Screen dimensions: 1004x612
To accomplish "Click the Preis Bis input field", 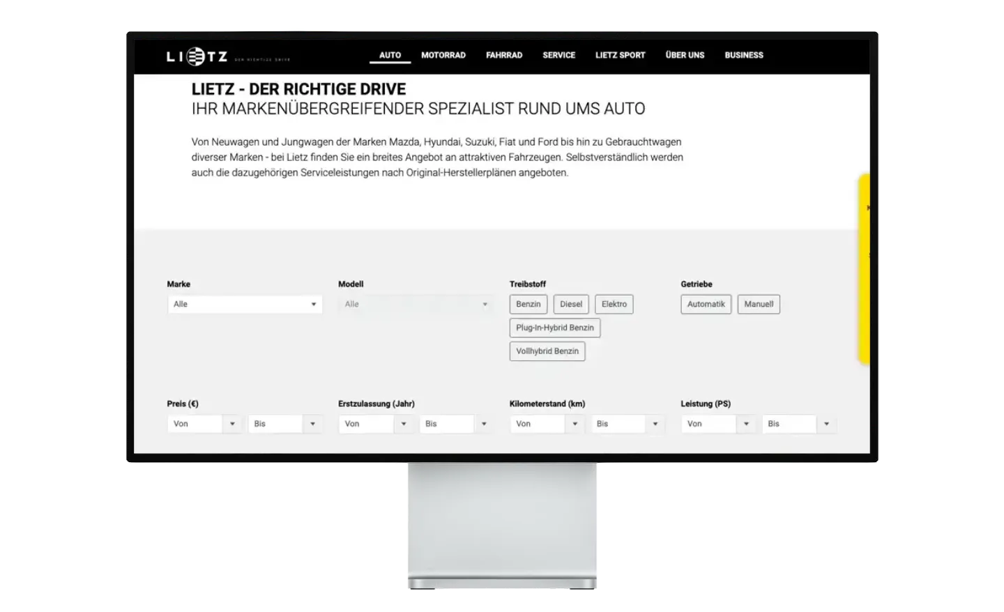I will (x=275, y=424).
